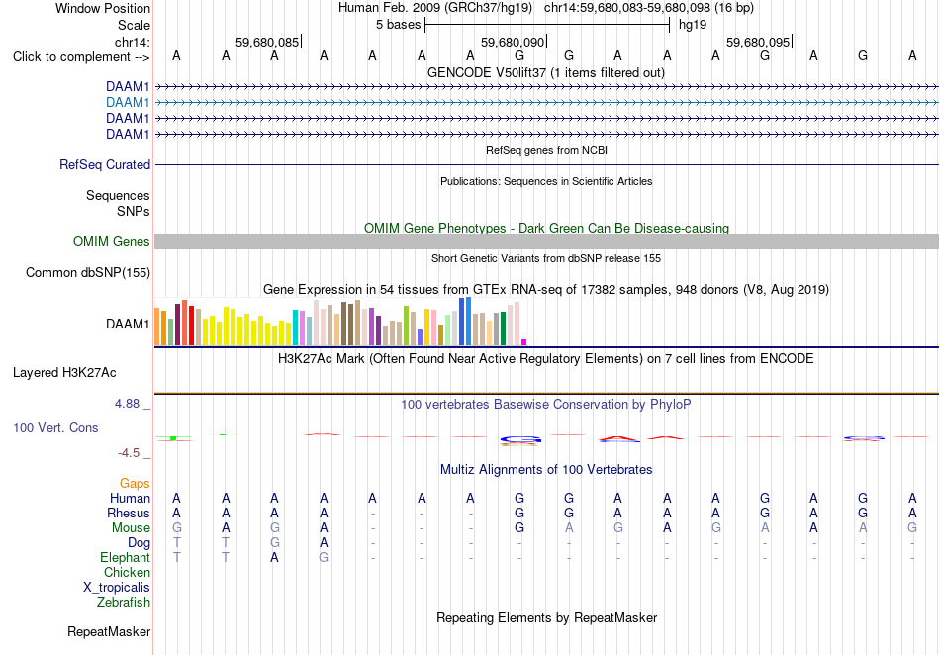Click the gray OMIM Genes bar
The height and width of the screenshot is (655, 940).
pyautogui.click(x=546, y=241)
